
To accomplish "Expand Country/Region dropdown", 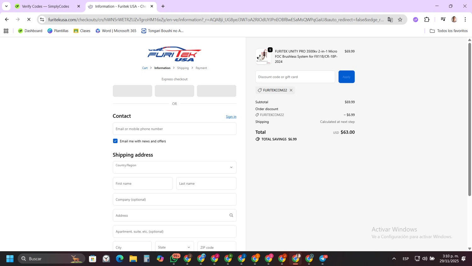I will [x=174, y=167].
